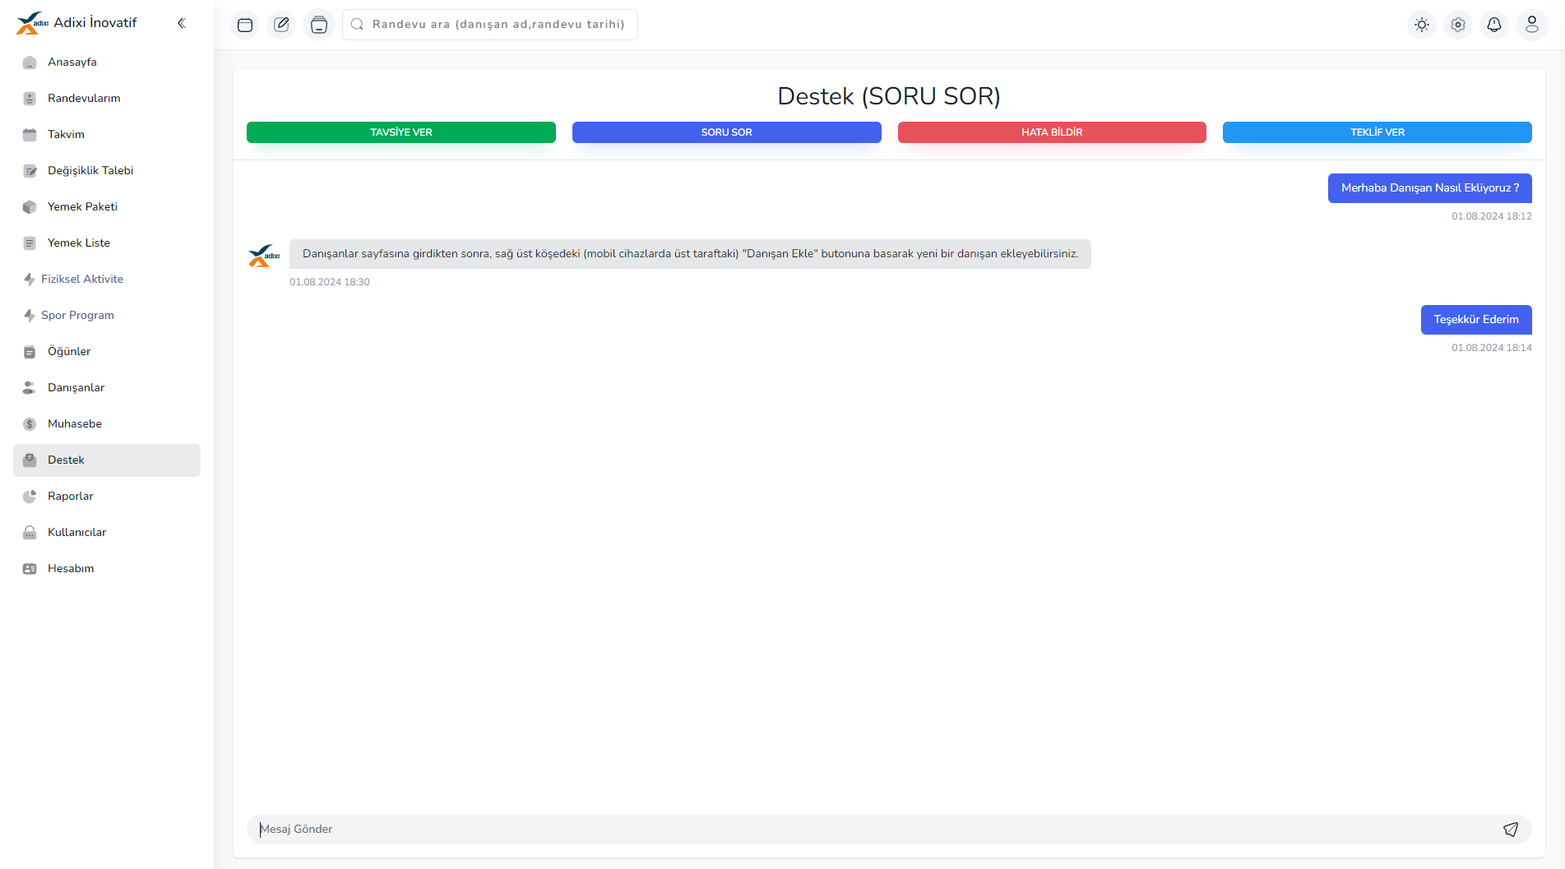The image size is (1565, 869).
Task: Click the Değişiklik Talebi sidebar icon
Action: (x=30, y=171)
